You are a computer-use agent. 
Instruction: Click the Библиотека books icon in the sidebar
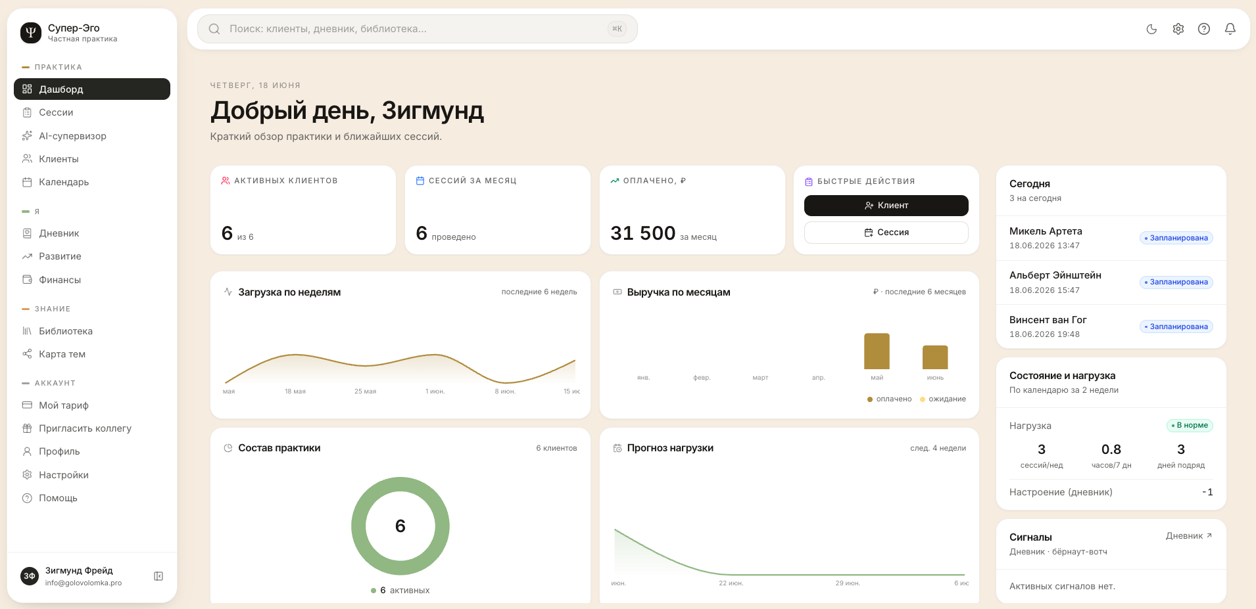27,331
